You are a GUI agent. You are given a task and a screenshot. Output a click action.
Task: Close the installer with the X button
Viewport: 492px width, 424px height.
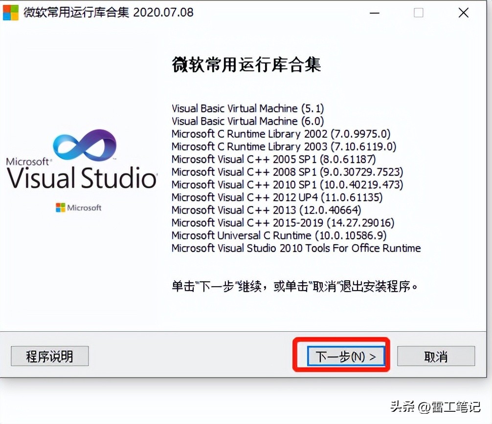pyautogui.click(x=463, y=13)
